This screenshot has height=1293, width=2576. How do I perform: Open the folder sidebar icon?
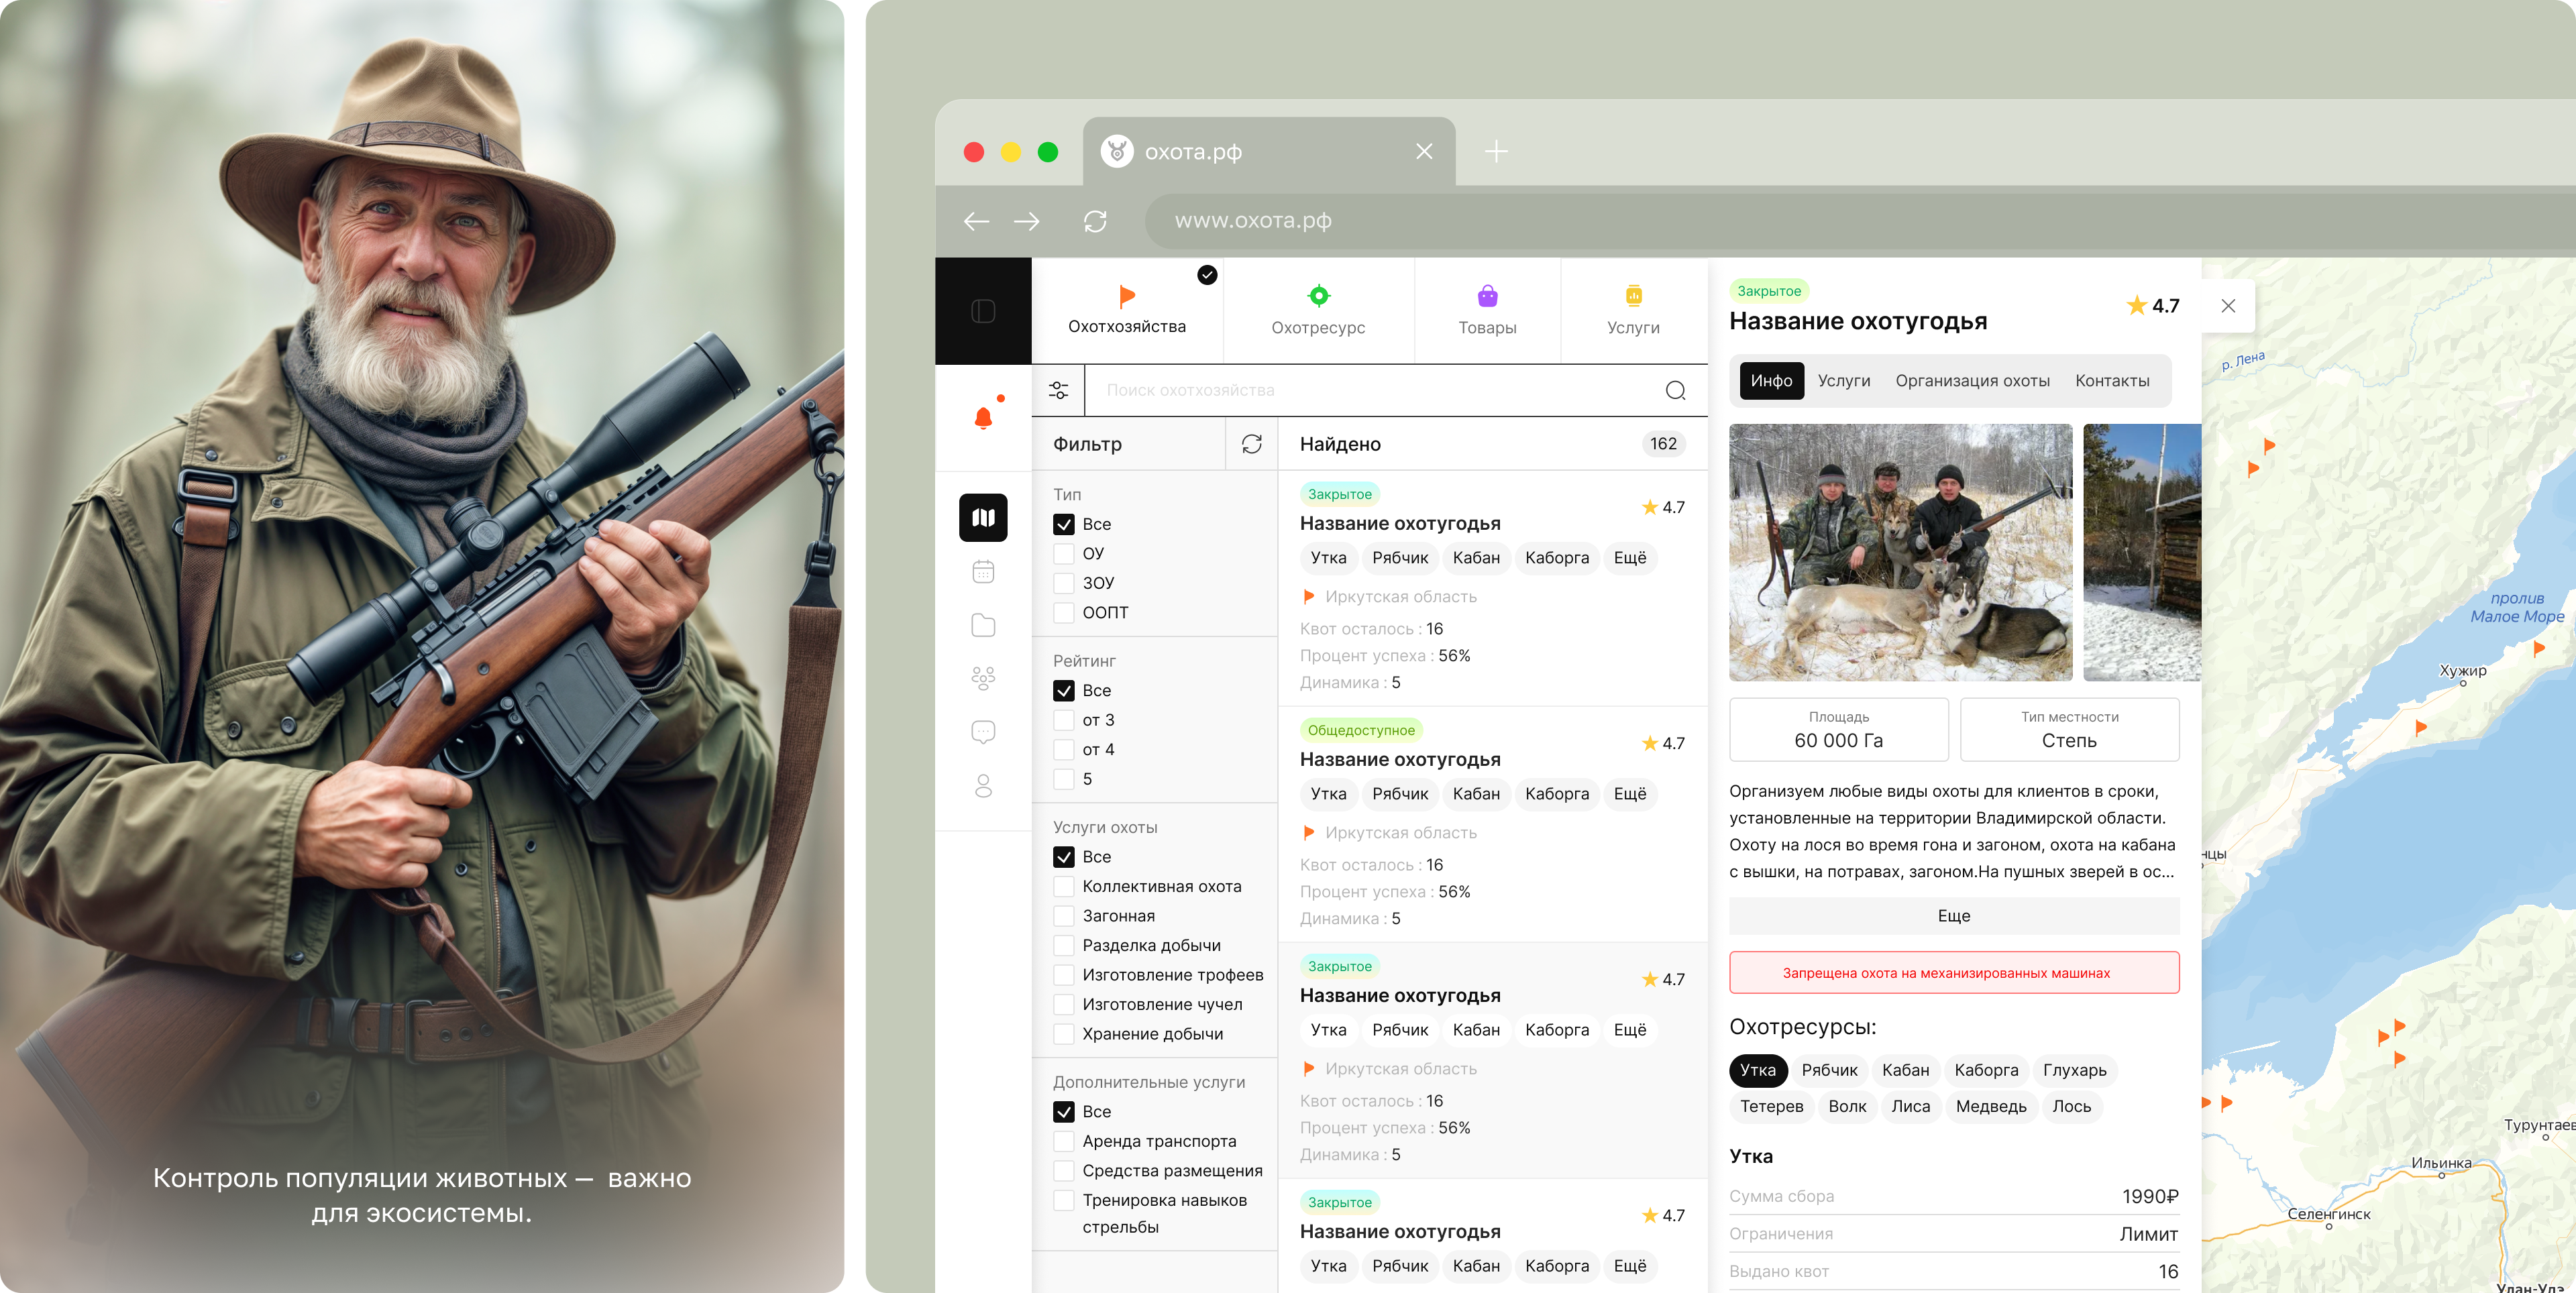coord(983,625)
